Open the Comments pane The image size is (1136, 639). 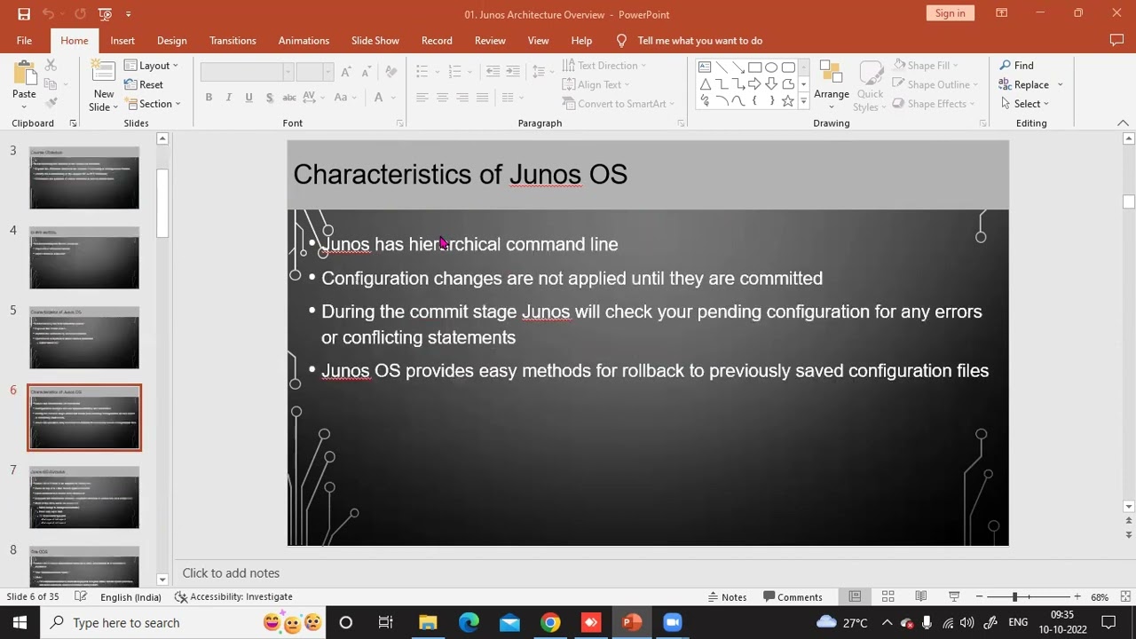tap(793, 597)
